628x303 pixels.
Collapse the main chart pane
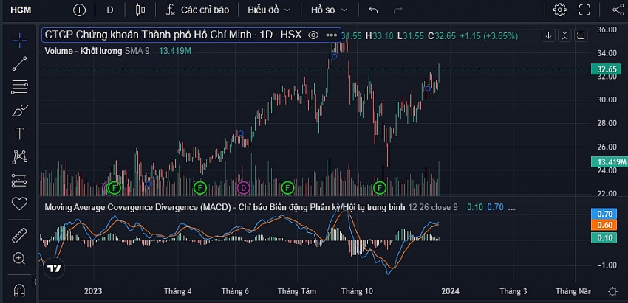pos(564,35)
